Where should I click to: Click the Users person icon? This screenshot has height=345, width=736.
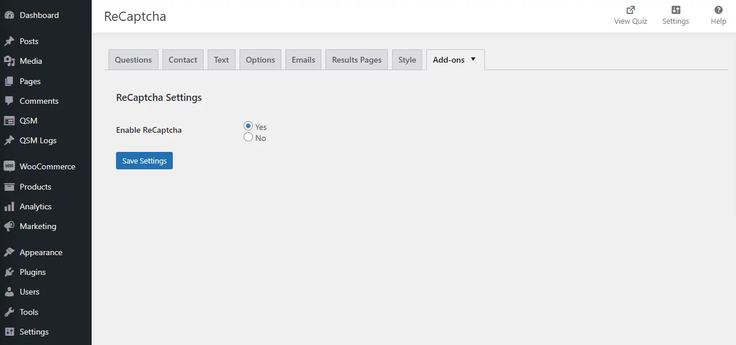(x=9, y=292)
